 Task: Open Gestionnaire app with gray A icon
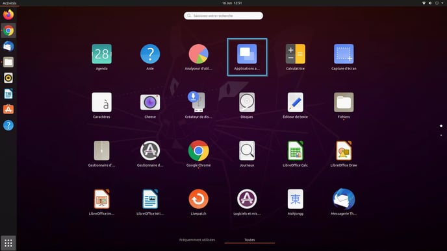150,151
